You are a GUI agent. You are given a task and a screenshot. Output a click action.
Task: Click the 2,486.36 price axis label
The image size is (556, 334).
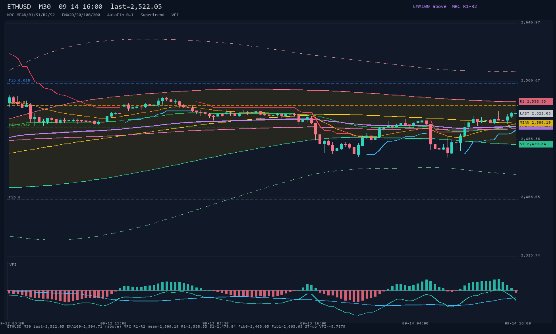tap(531, 139)
